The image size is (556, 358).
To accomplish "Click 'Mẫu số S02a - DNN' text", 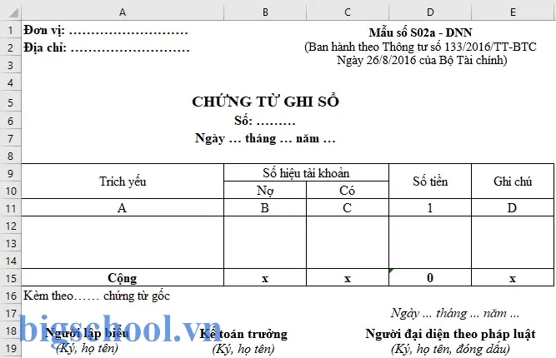I will click(420, 32).
